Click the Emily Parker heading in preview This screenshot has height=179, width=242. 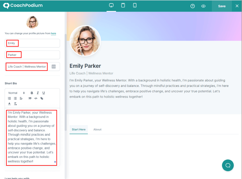[x=85, y=66]
